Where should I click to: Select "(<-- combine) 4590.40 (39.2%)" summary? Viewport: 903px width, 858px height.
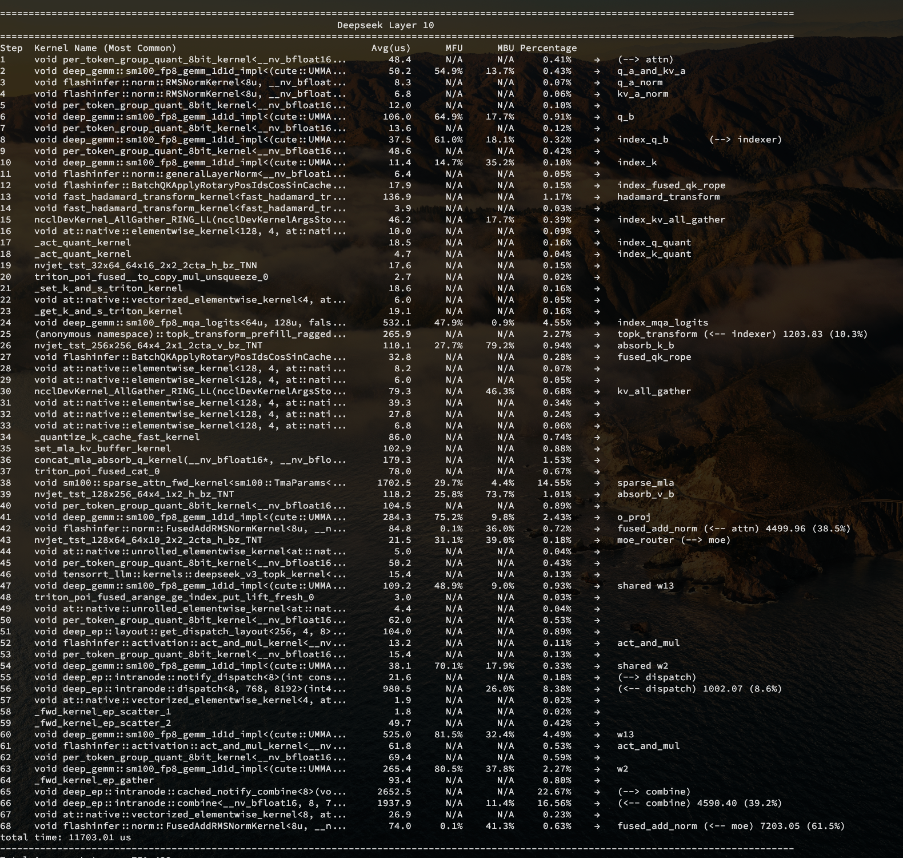[x=700, y=803]
